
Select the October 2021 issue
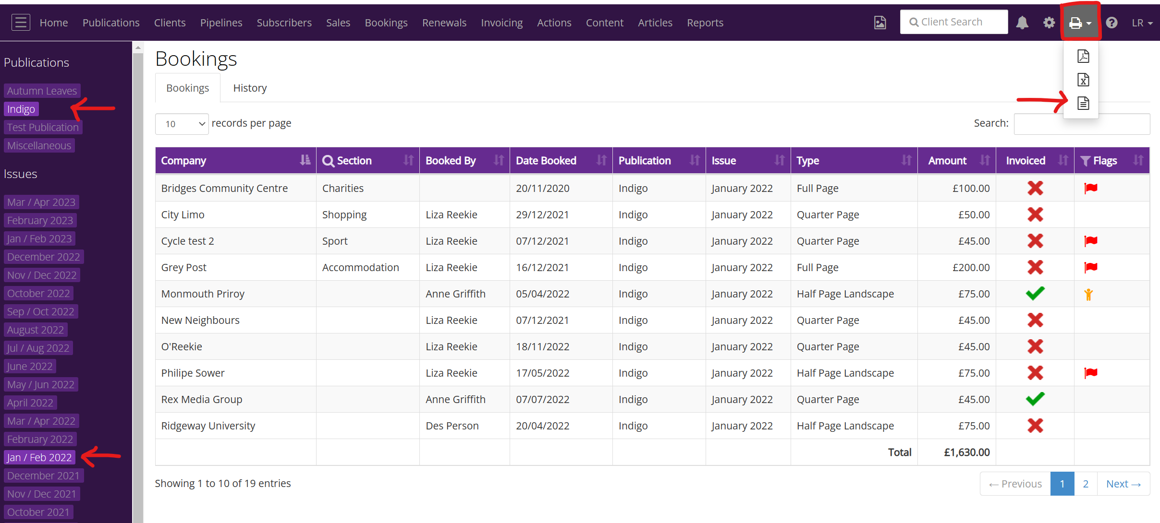coord(38,512)
